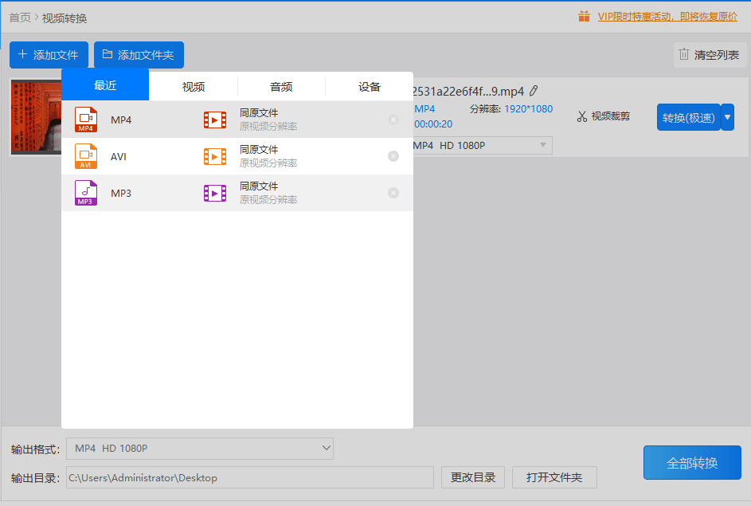Remove the AVI entry from recent list
This screenshot has height=506, width=751.
click(x=393, y=156)
